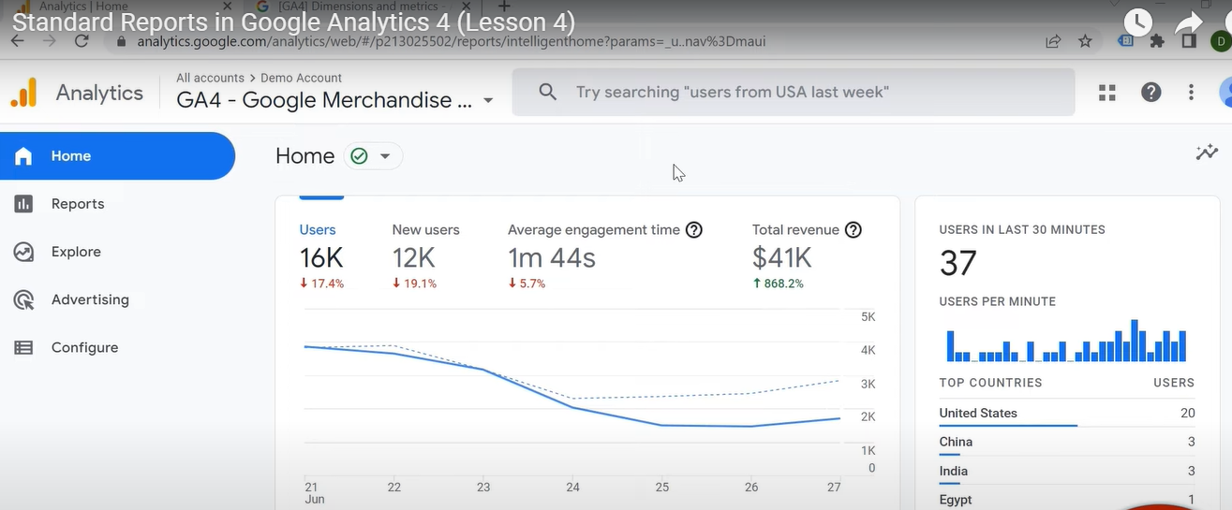This screenshot has height=510, width=1232.
Task: Click the Explore icon in sidebar
Action: coord(23,252)
